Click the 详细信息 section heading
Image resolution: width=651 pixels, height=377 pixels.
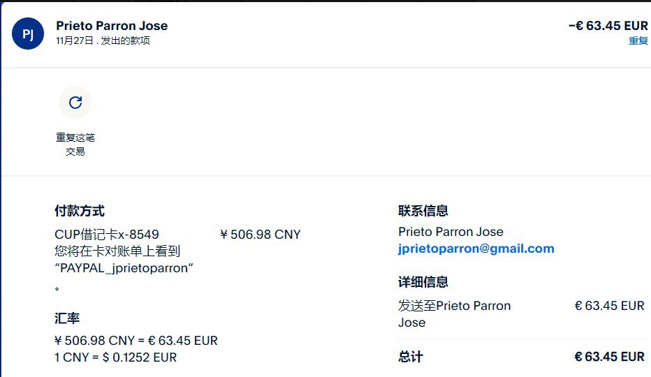point(423,282)
